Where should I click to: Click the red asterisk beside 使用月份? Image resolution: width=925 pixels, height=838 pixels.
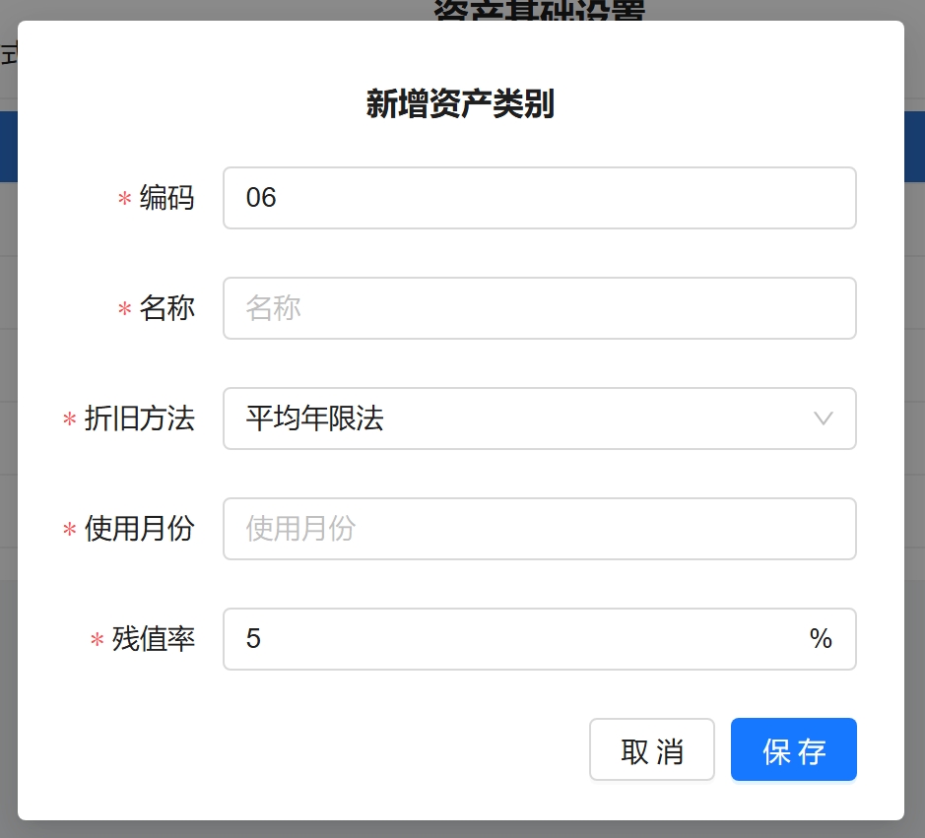(69, 531)
